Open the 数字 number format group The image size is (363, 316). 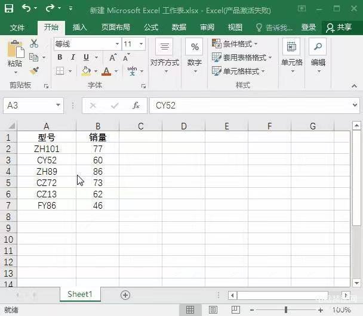coord(195,57)
